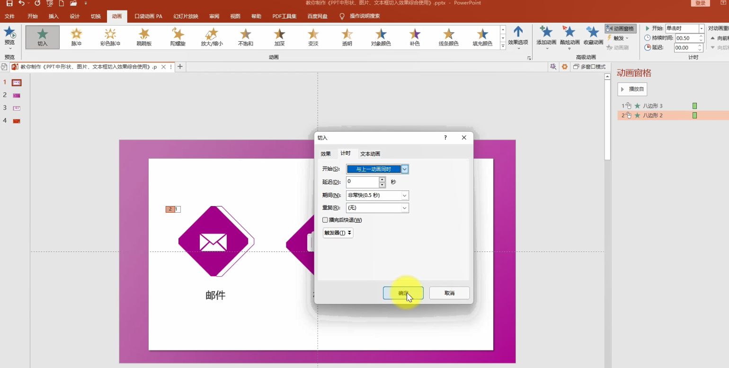Image resolution: width=729 pixels, height=368 pixels.
Task: Click the green timing bar for 八边形 2
Action: click(695, 116)
